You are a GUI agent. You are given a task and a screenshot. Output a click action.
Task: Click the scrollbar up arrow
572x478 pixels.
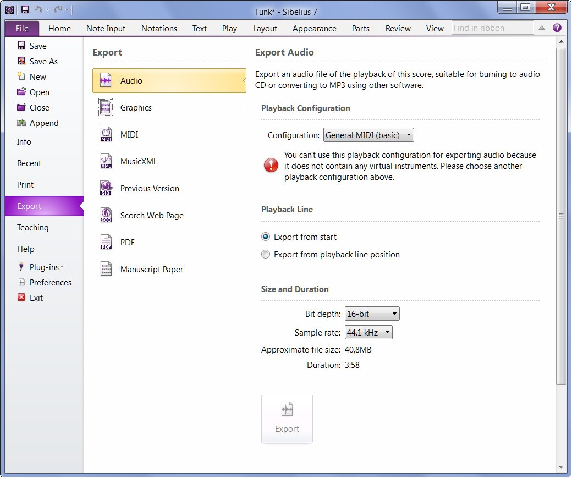[x=561, y=42]
